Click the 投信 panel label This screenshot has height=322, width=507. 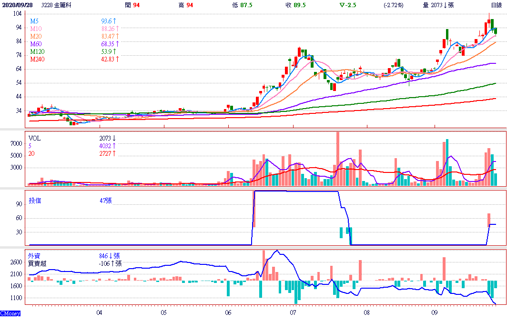coord(35,201)
